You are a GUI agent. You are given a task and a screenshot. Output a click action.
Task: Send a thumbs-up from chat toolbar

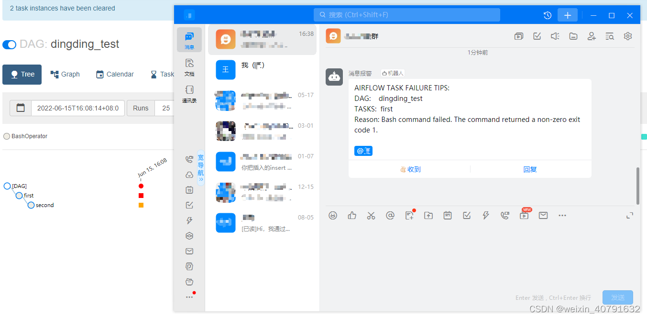coord(352,216)
